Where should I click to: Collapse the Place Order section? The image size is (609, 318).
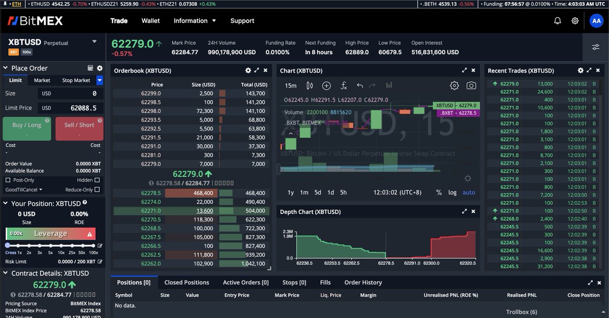[x=5, y=68]
